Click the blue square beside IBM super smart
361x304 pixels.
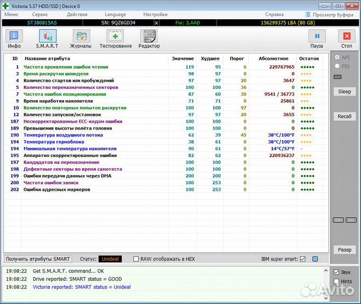pyautogui.click(x=315, y=259)
